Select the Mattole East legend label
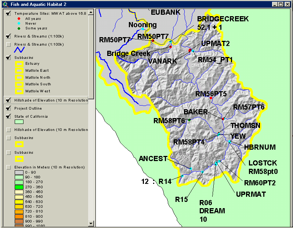This screenshot has width=293, height=228. point(37,71)
